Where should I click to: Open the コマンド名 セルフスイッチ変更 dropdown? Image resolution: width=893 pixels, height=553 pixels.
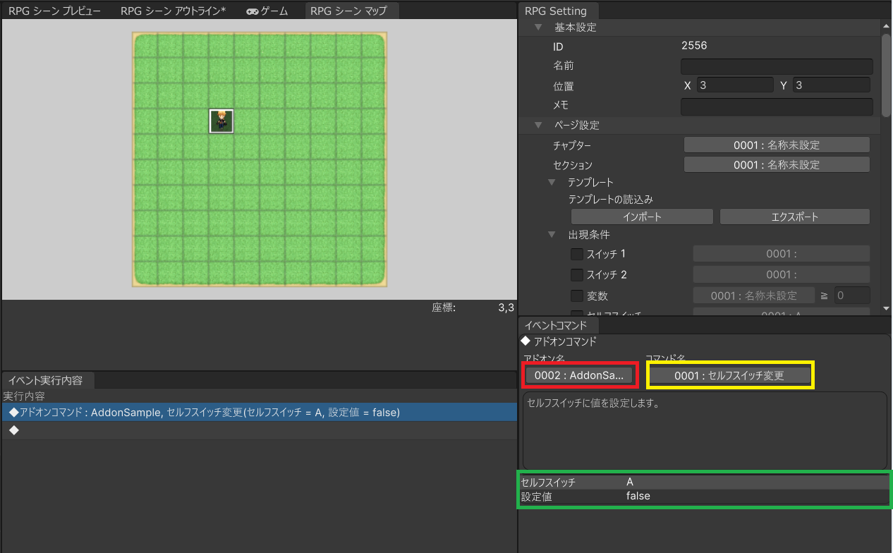click(x=729, y=375)
